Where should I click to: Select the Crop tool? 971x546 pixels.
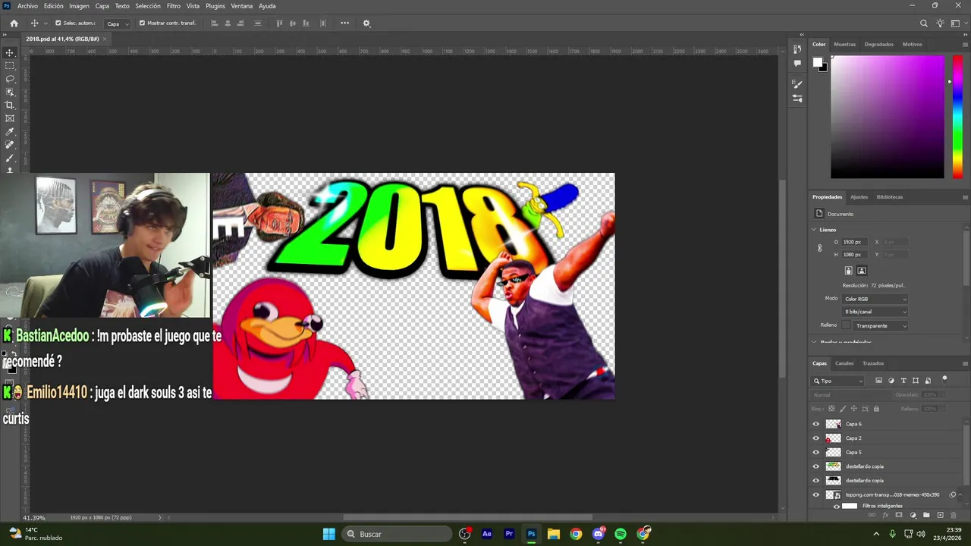coord(10,105)
